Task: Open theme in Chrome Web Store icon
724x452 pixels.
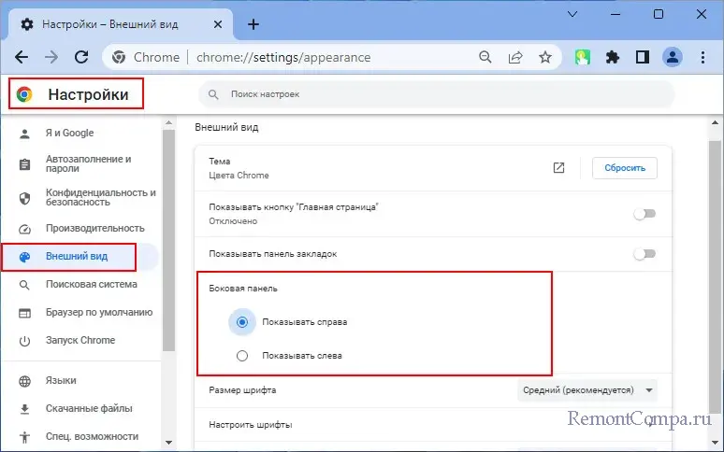Action: 558,168
